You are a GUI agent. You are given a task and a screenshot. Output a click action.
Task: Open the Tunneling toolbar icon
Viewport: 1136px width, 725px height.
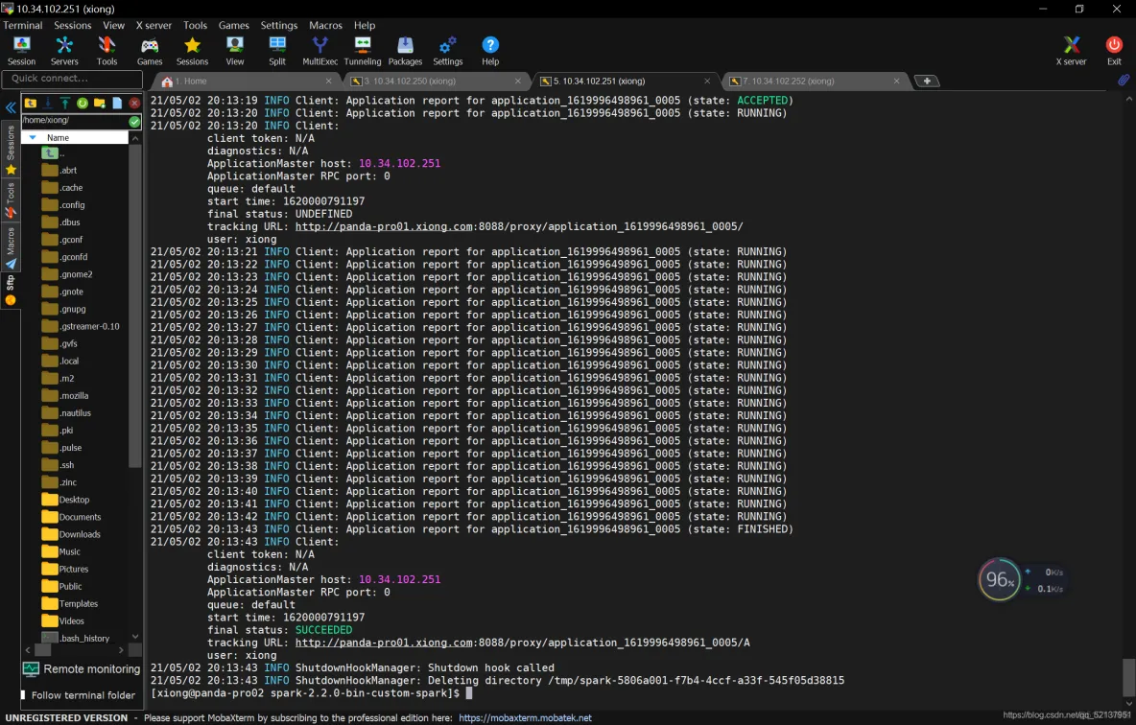click(x=363, y=51)
